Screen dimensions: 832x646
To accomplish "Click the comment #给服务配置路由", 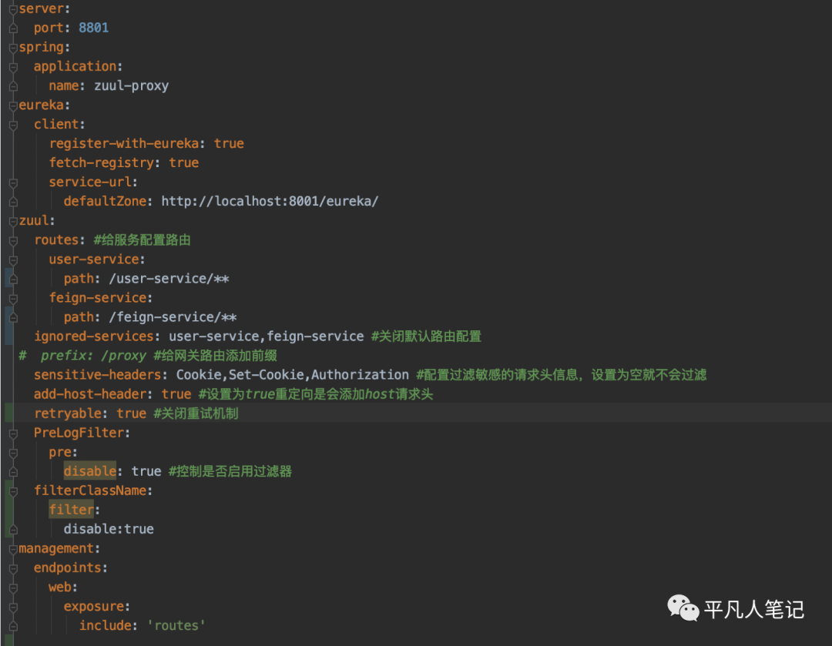I will coord(143,239).
